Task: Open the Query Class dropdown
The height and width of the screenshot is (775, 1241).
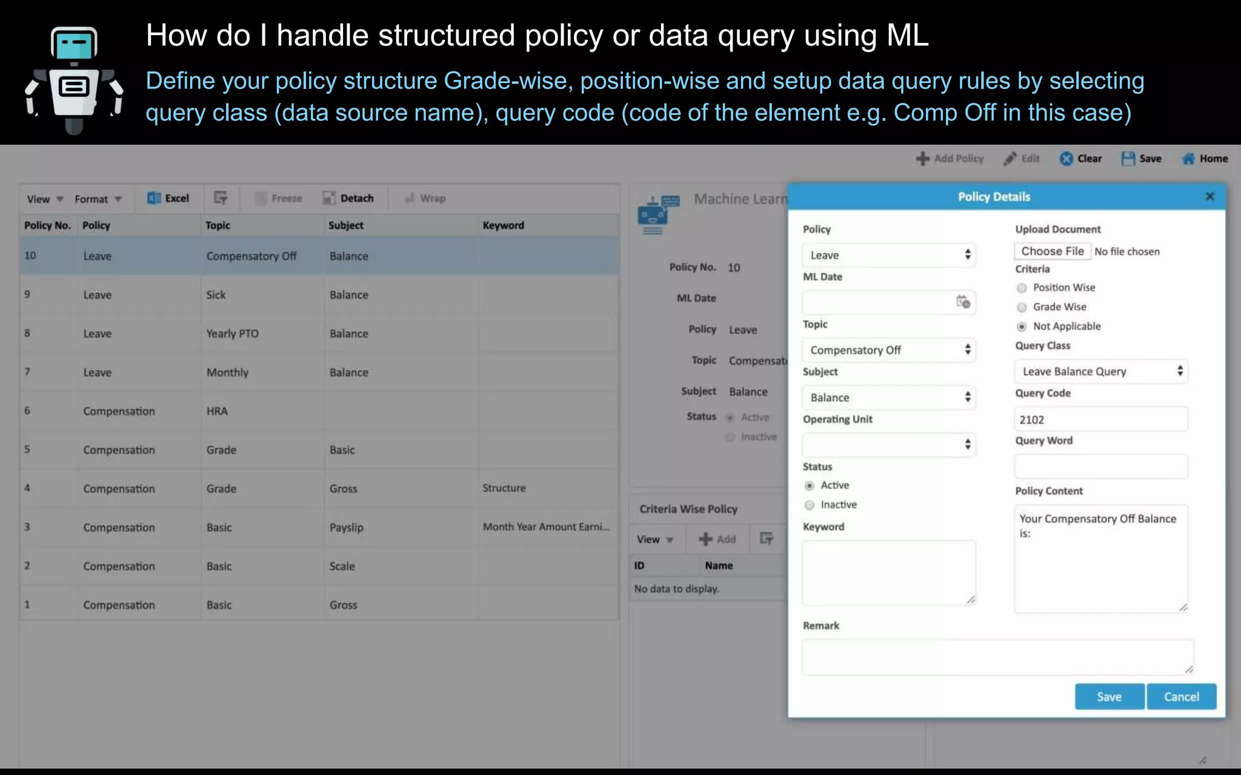Action: [x=1101, y=371]
